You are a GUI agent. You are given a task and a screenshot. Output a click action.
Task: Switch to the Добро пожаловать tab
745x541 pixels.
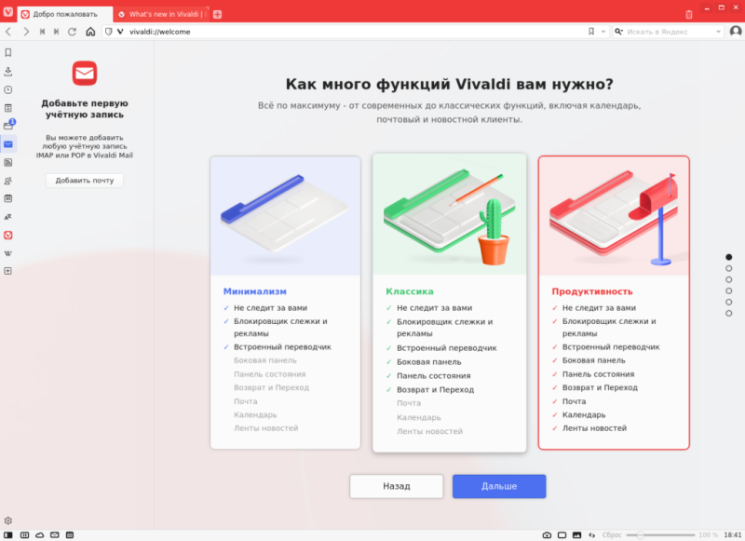pyautogui.click(x=65, y=14)
